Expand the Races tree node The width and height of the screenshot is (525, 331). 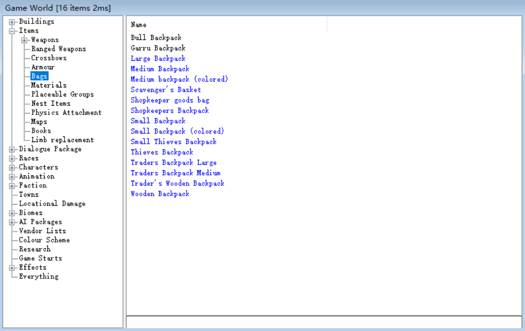coord(12,158)
